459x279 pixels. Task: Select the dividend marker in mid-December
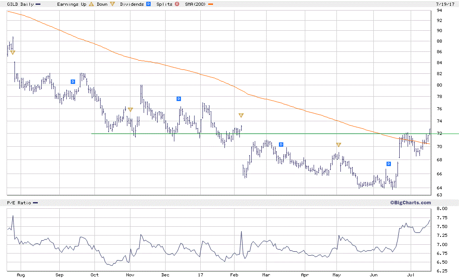click(179, 98)
